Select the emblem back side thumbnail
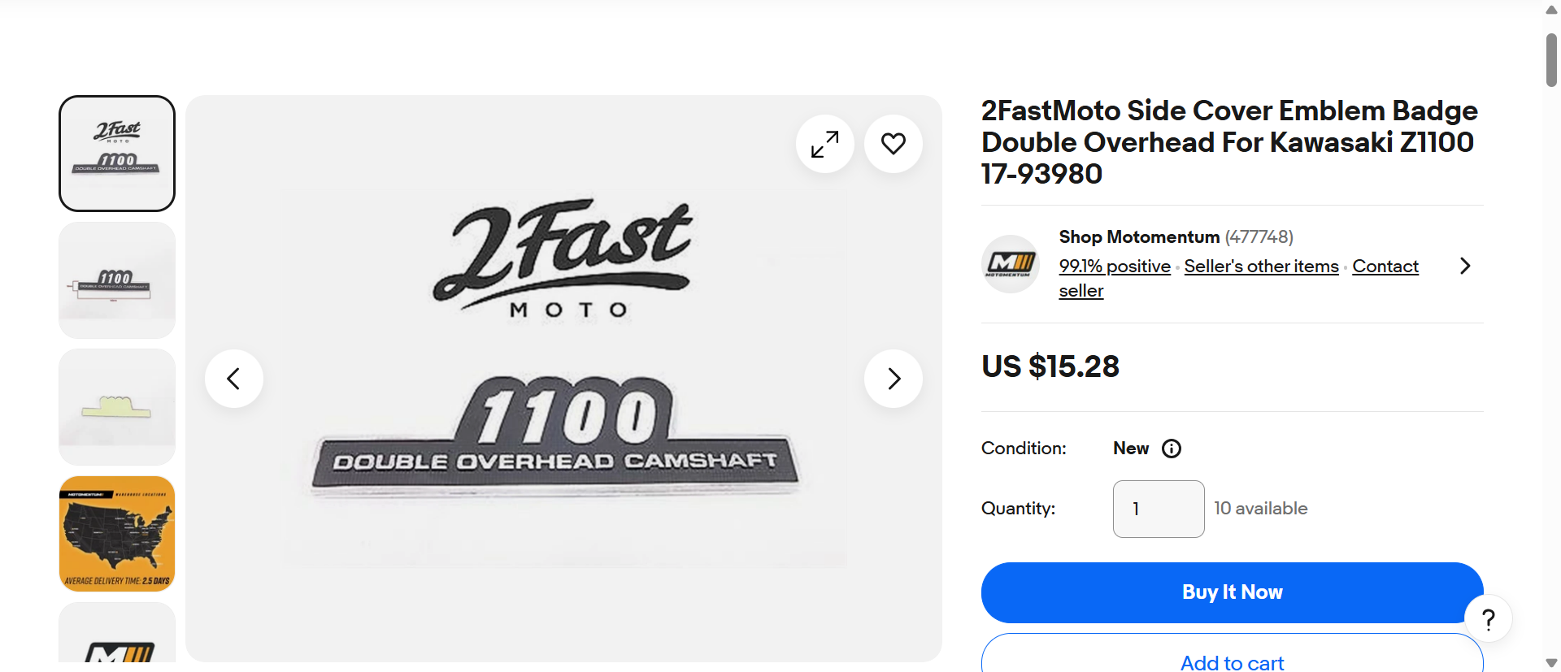1561x672 pixels. (x=117, y=407)
